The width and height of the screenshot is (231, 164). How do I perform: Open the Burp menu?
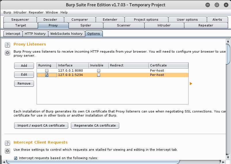click(7, 12)
